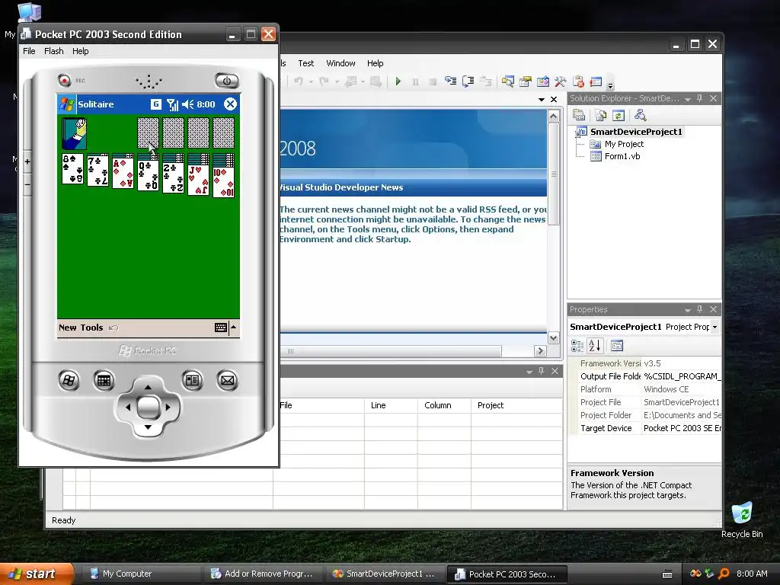Toggle auto-hide pin on Error List panel

(542, 371)
